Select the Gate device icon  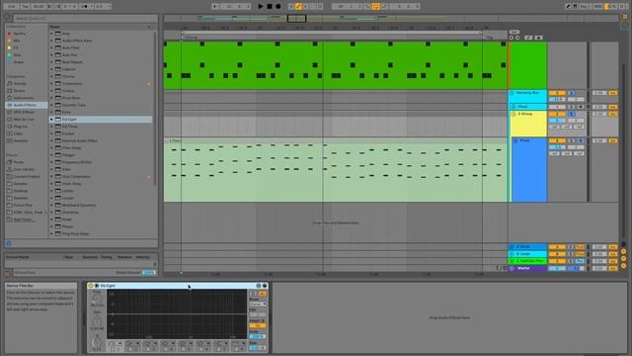tap(58, 169)
